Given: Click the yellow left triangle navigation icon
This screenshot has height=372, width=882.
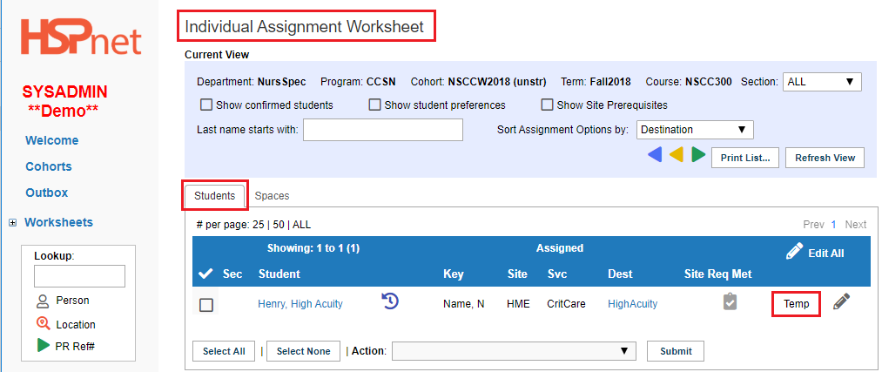Looking at the screenshot, I should pyautogui.click(x=677, y=155).
